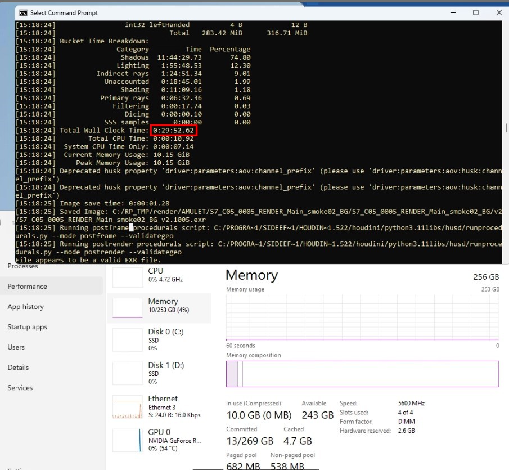Go to Startup apps page
This screenshot has height=470, width=509.
[27, 327]
